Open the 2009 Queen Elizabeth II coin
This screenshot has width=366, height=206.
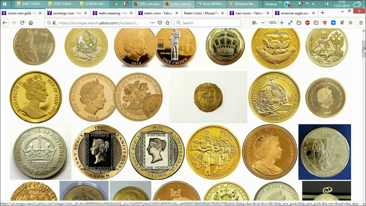[x=325, y=97]
